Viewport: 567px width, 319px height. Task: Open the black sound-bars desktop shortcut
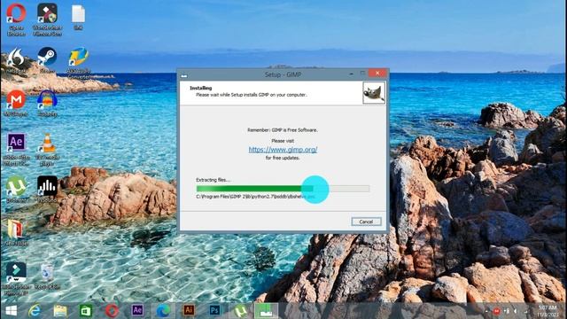pos(47,189)
